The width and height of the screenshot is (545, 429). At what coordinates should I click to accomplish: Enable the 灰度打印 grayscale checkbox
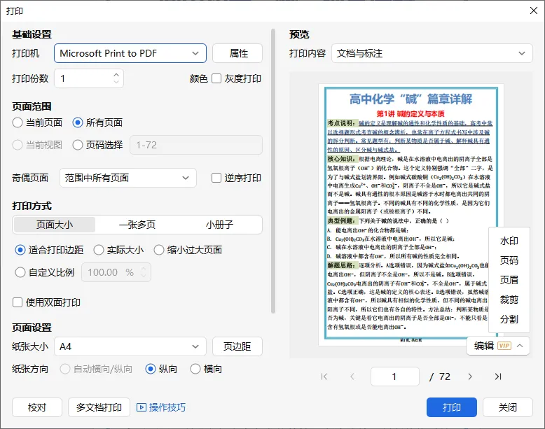pos(216,78)
